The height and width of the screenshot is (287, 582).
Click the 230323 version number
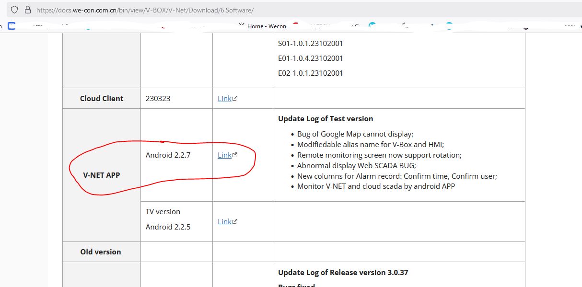pos(158,98)
